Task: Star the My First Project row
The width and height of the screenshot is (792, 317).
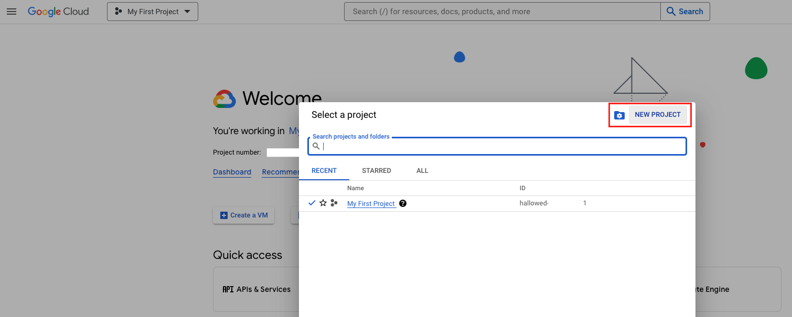Action: tap(323, 203)
